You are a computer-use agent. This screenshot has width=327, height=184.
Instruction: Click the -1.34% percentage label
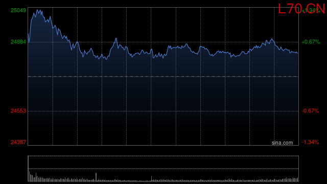click(x=310, y=142)
